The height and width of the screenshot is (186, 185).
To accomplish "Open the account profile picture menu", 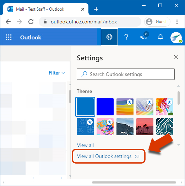I will pos(176,38).
